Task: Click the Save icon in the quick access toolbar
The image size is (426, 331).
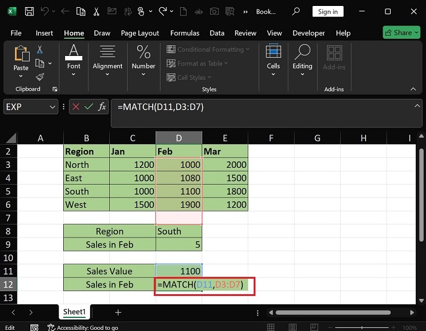Action: click(x=29, y=11)
